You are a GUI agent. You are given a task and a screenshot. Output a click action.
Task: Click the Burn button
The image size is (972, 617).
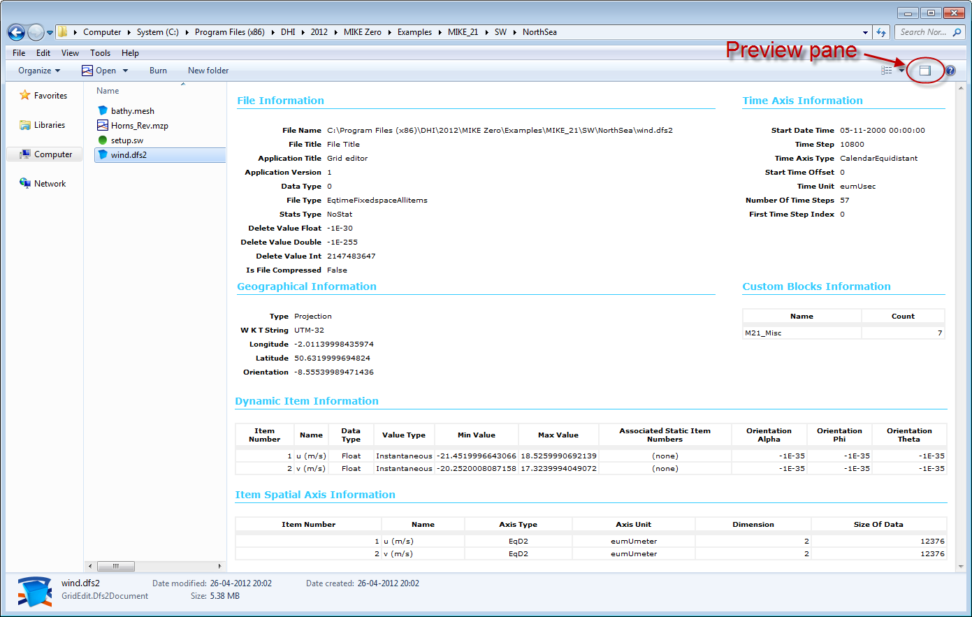click(158, 71)
